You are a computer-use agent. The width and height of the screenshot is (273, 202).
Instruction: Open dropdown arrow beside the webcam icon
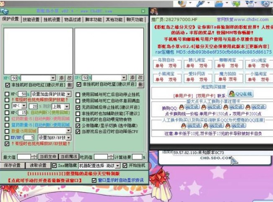[x=190, y=3]
